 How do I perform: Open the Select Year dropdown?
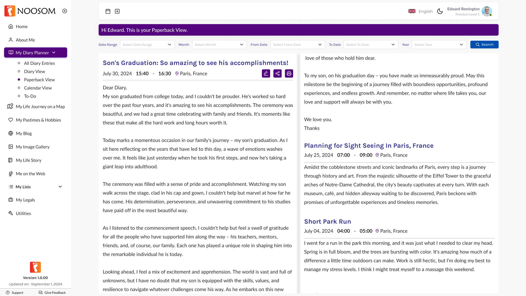pyautogui.click(x=439, y=45)
